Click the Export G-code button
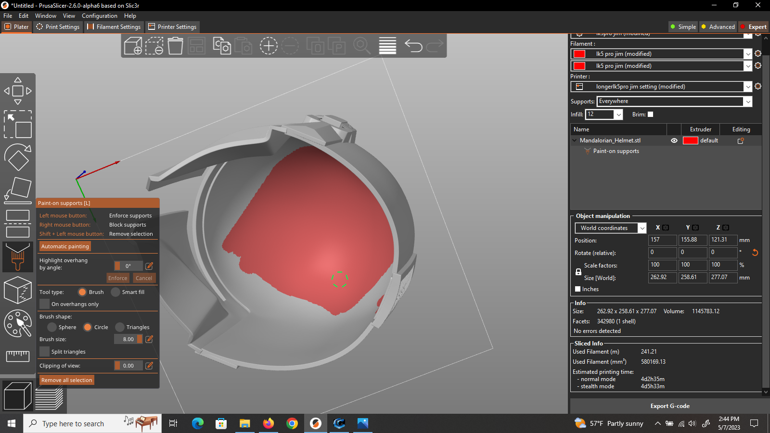Viewport: 770px width, 433px height. [x=670, y=406]
